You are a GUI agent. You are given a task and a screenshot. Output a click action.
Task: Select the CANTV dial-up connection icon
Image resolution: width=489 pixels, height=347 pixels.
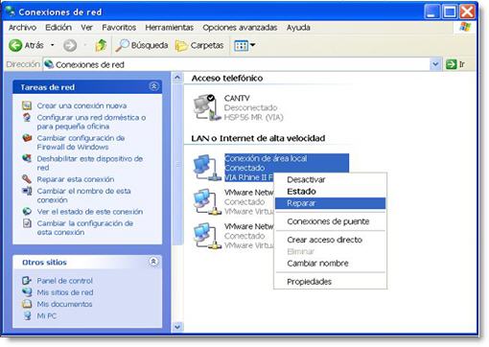click(x=206, y=107)
